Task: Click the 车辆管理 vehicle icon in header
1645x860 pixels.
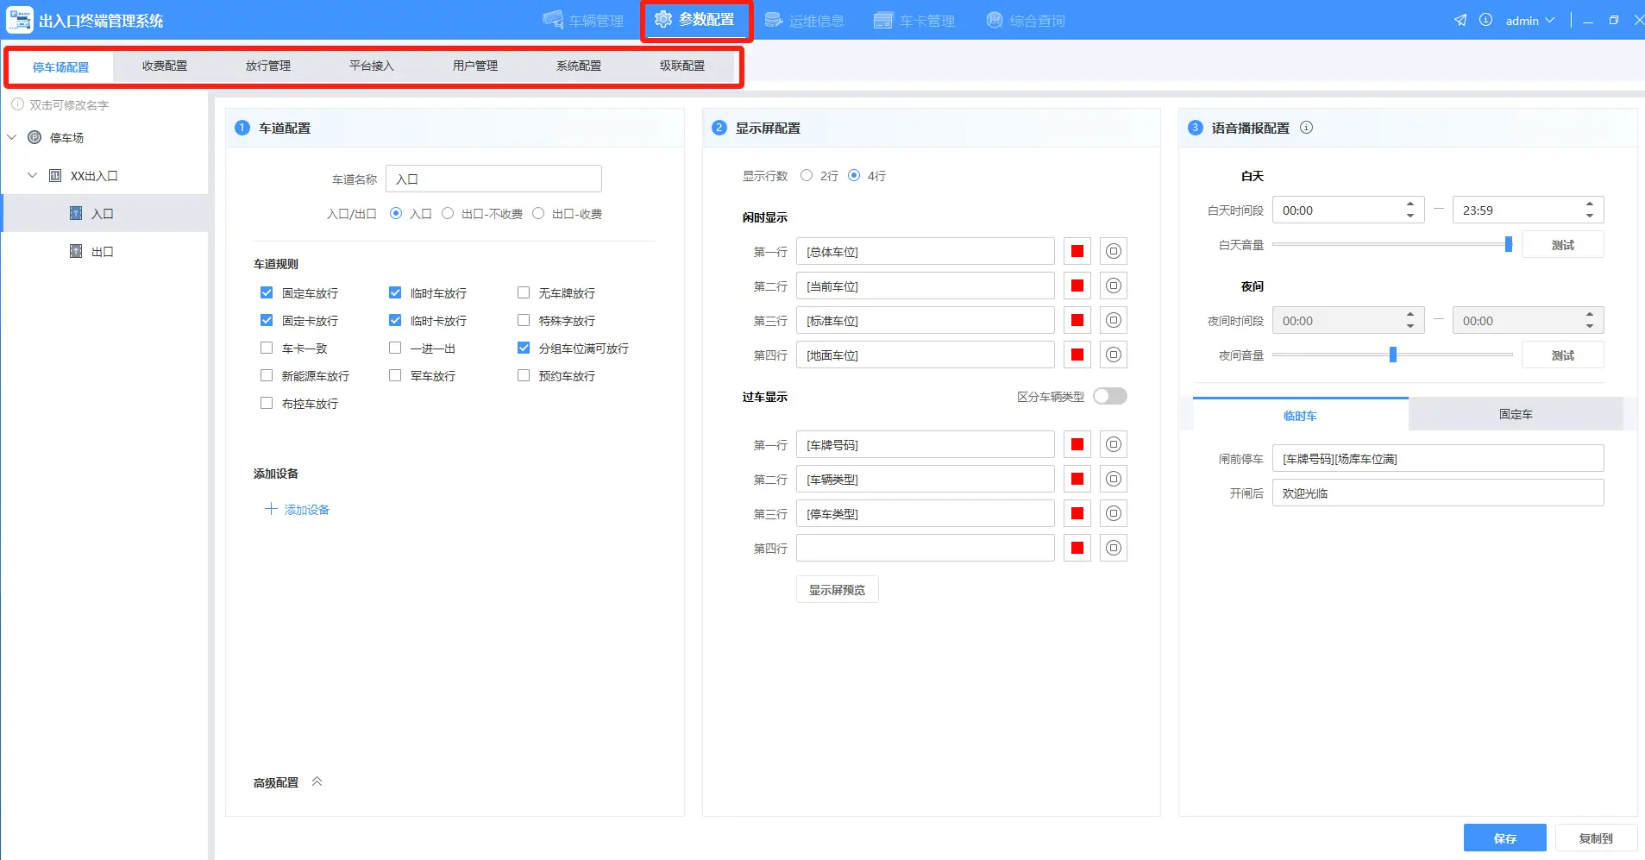Action: [553, 20]
